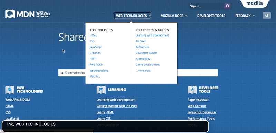Open HTML link under Web Technologies section
276x133 pixels.
pyautogui.click(x=9, y=106)
